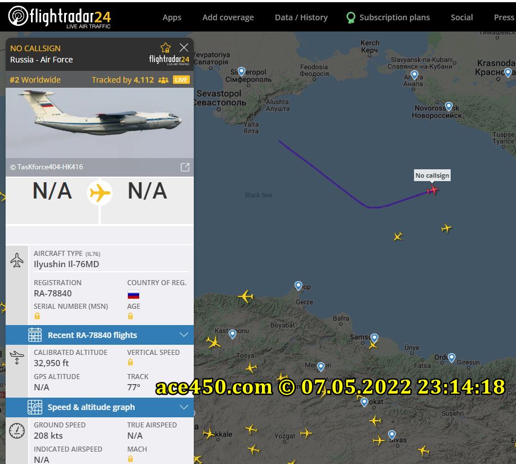Click the Flightradar24 logo
This screenshot has height=464, width=516.
click(x=60, y=17)
